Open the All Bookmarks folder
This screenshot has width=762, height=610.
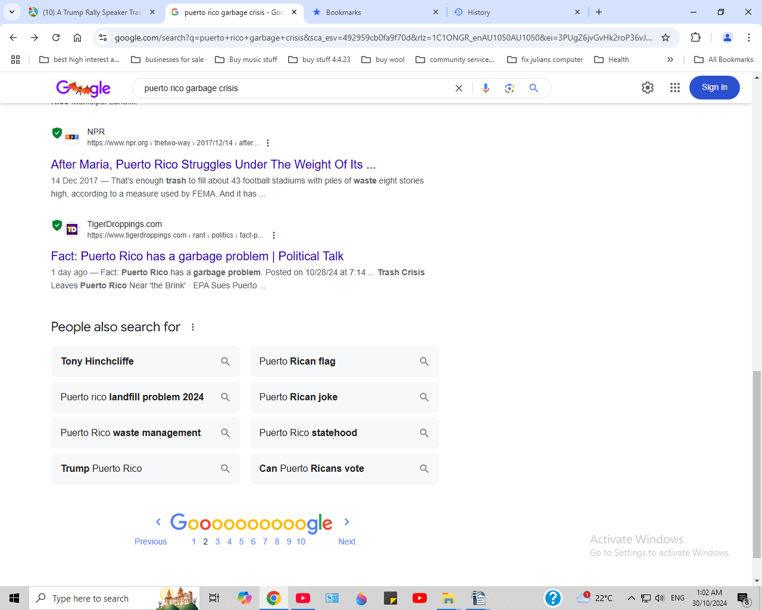coord(724,60)
